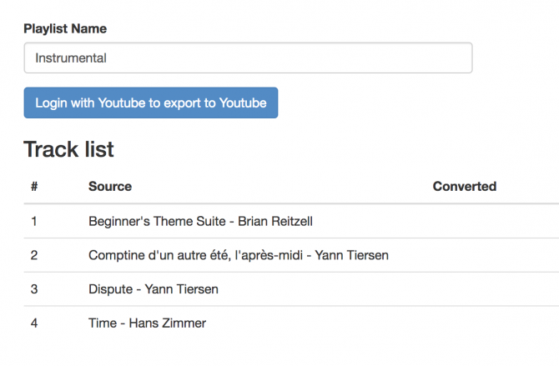Click track number 2 in the list
Viewport: 559px width, 366px height.
[34, 255]
